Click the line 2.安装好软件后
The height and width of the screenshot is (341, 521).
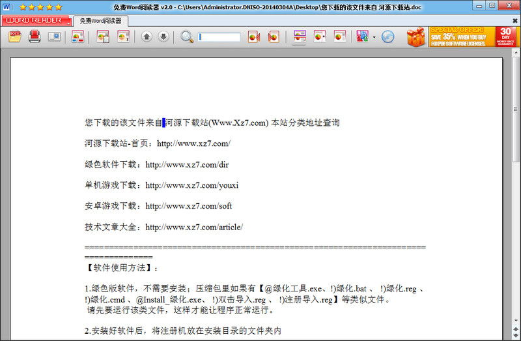183,331
